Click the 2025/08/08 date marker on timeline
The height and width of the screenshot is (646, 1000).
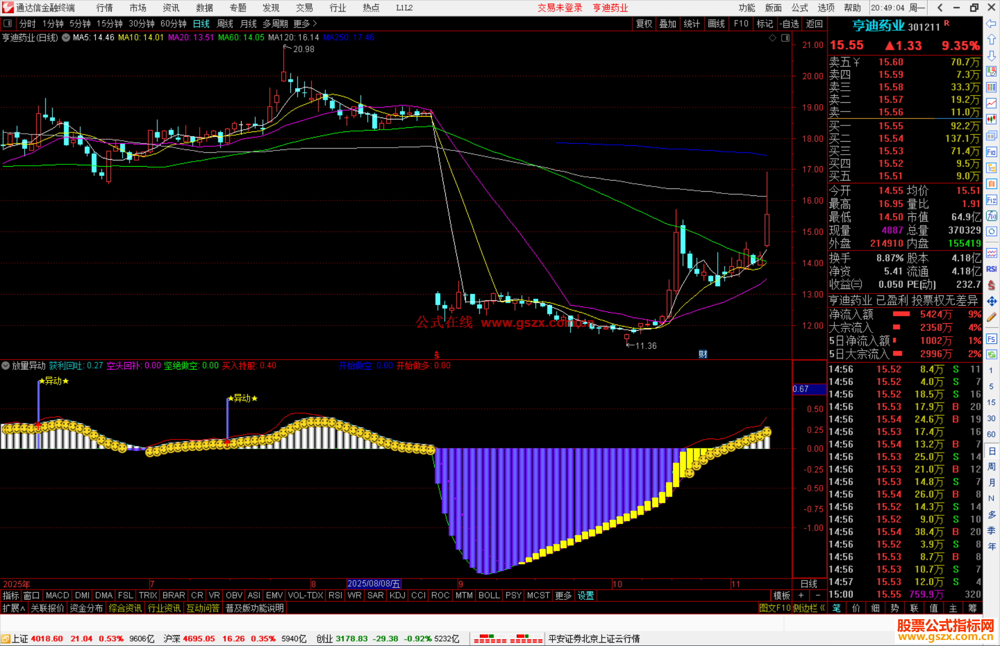[x=373, y=583]
